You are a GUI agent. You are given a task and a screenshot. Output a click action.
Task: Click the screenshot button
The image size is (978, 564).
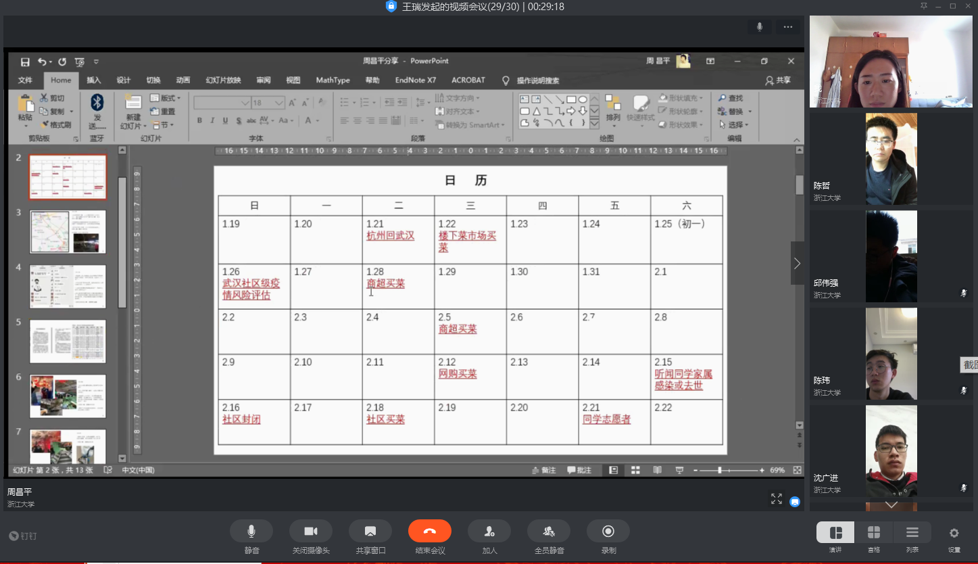[x=970, y=365]
